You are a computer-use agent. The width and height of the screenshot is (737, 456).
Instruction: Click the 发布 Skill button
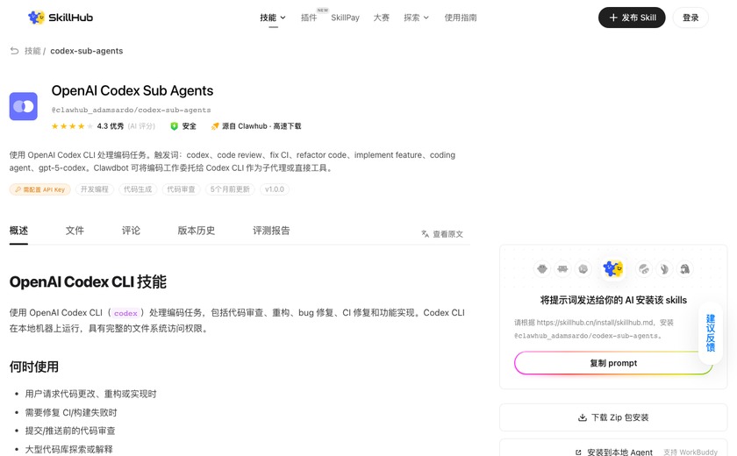[x=632, y=18]
